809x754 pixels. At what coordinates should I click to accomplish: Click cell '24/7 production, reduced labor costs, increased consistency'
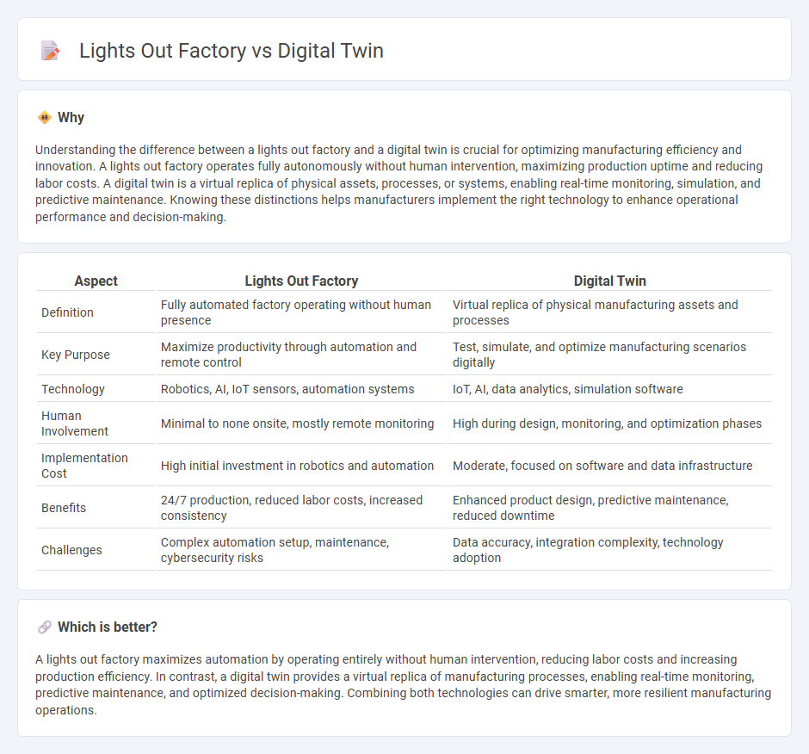pyautogui.click(x=301, y=508)
